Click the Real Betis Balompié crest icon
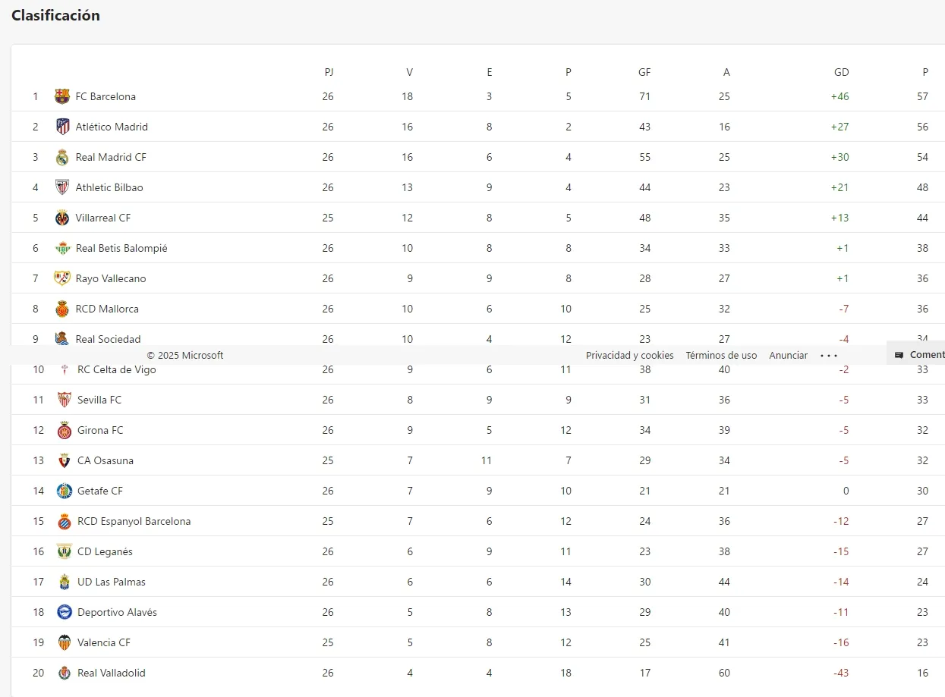Image resolution: width=945 pixels, height=697 pixels. click(x=63, y=248)
